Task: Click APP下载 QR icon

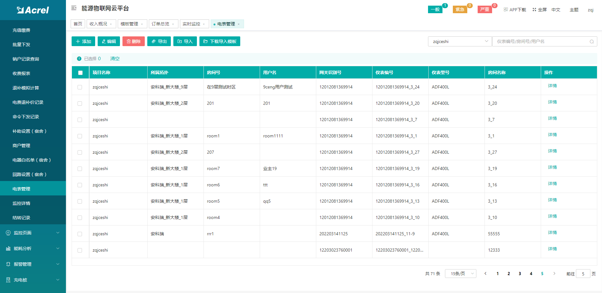Action: pyautogui.click(x=506, y=9)
